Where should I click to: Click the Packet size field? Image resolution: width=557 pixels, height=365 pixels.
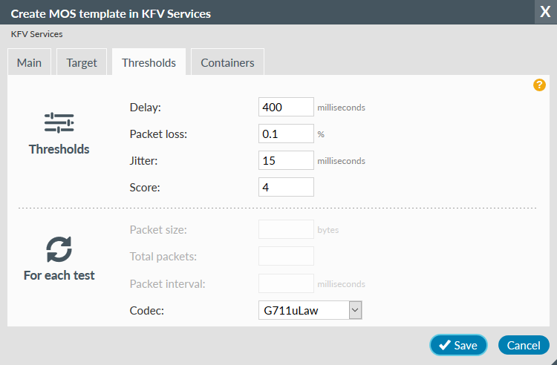286,230
